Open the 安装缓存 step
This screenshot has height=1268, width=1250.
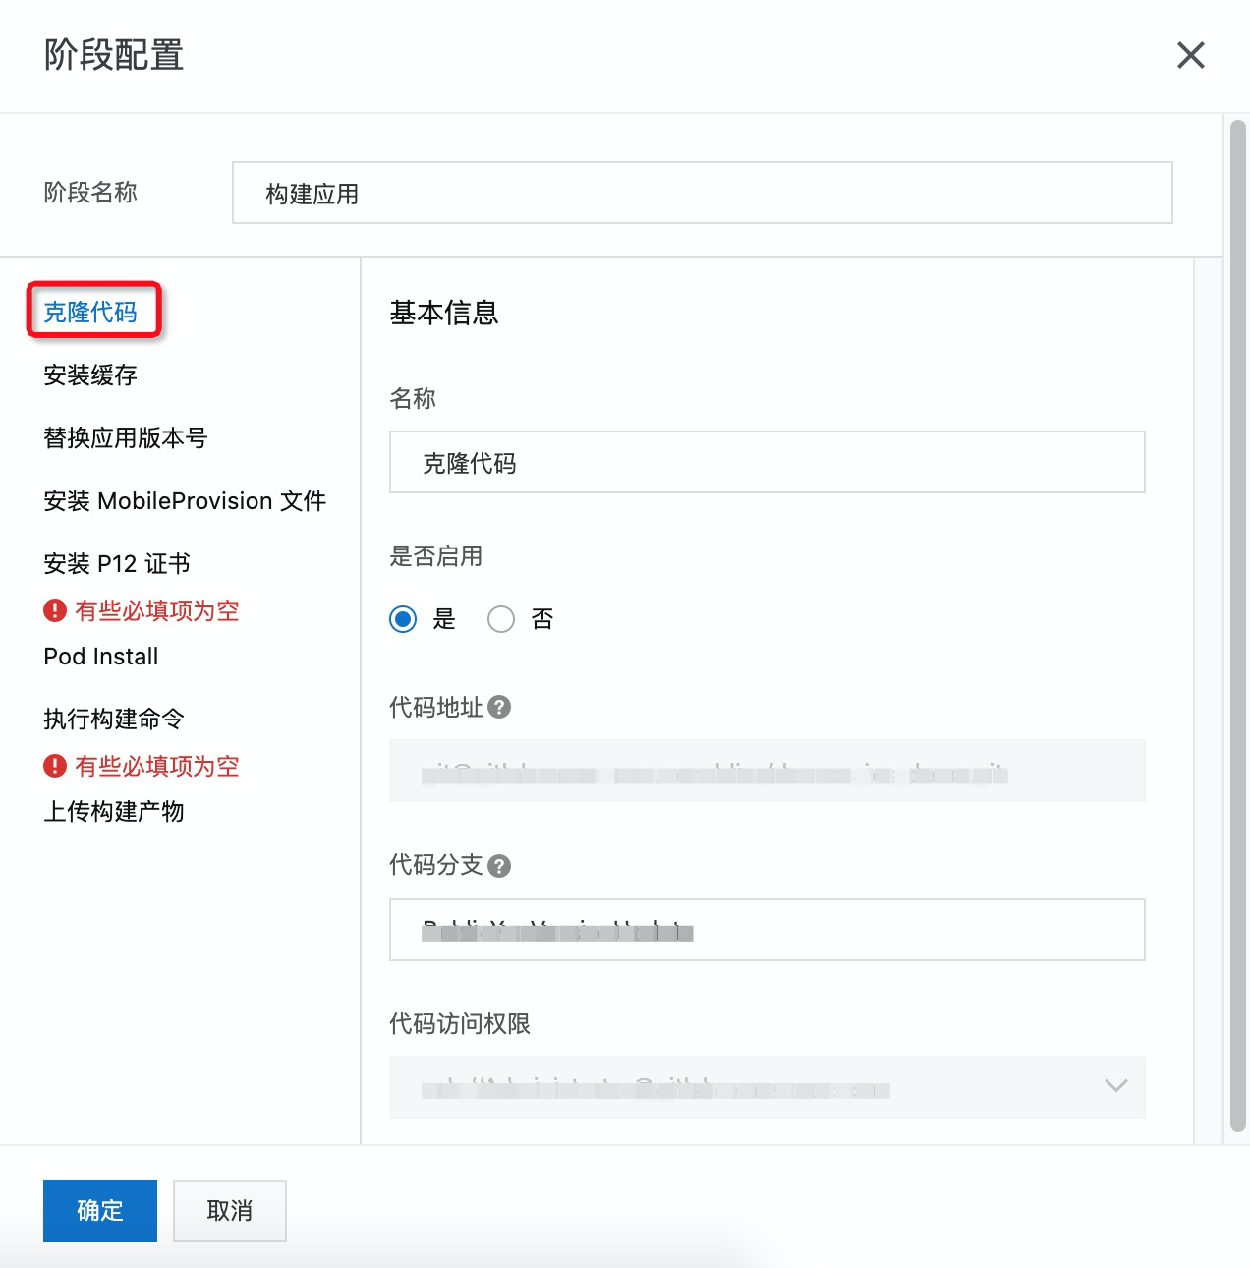pos(90,375)
